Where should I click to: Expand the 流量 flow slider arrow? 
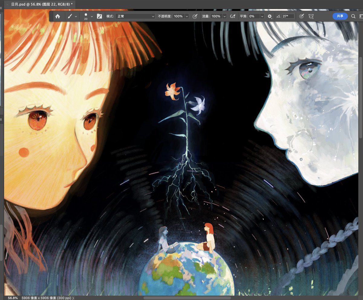[x=224, y=16]
